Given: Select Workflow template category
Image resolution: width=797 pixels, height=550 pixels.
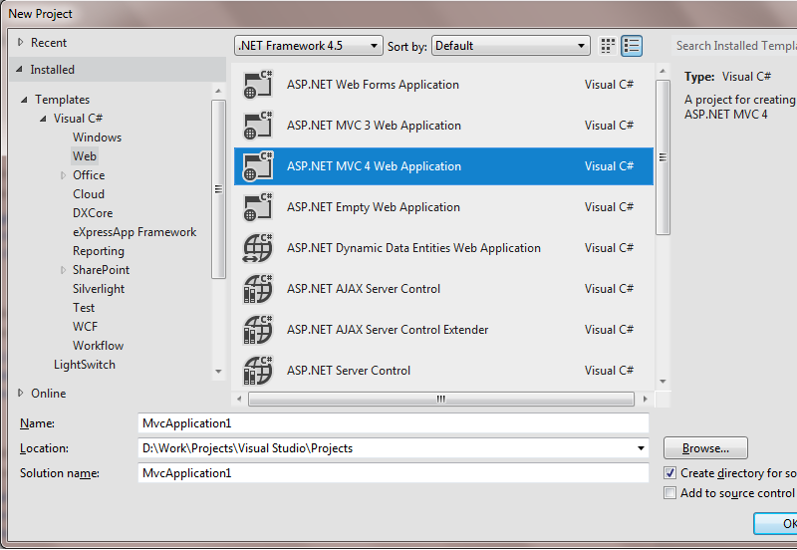Looking at the screenshot, I should [x=98, y=346].
